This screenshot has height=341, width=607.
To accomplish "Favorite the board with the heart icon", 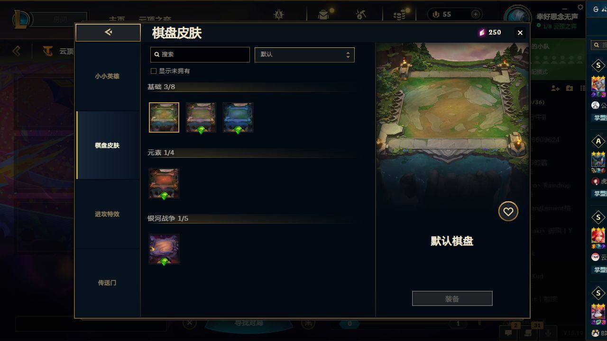I will 508,211.
